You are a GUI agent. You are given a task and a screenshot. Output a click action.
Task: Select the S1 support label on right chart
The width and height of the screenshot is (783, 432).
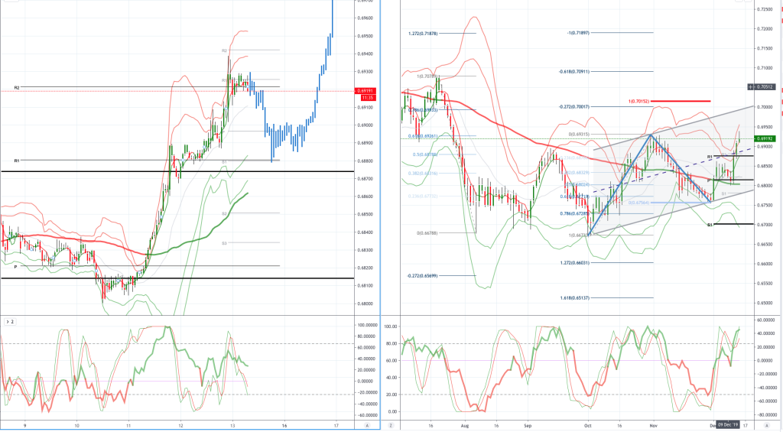(x=710, y=225)
